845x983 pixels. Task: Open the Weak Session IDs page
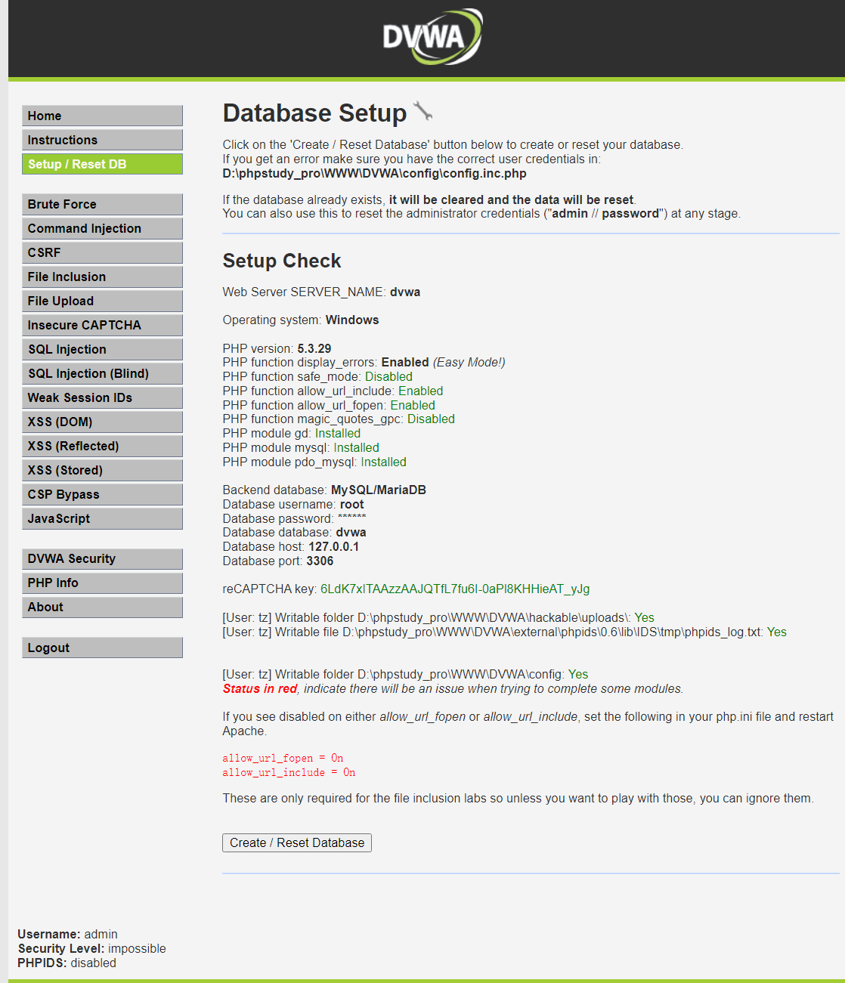[102, 397]
